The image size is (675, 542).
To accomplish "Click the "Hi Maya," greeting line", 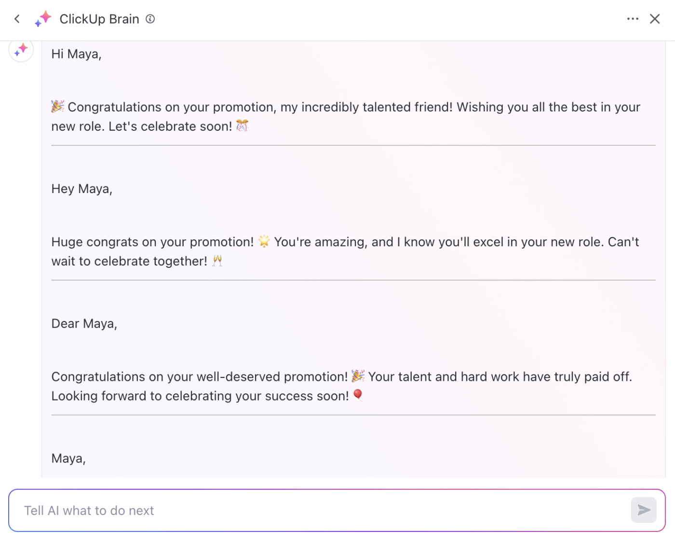I will click(x=76, y=54).
